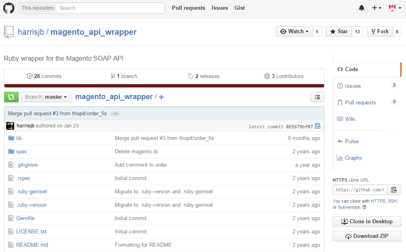Click the HTTPS clone URL field
406x252 pixels.
360,190
